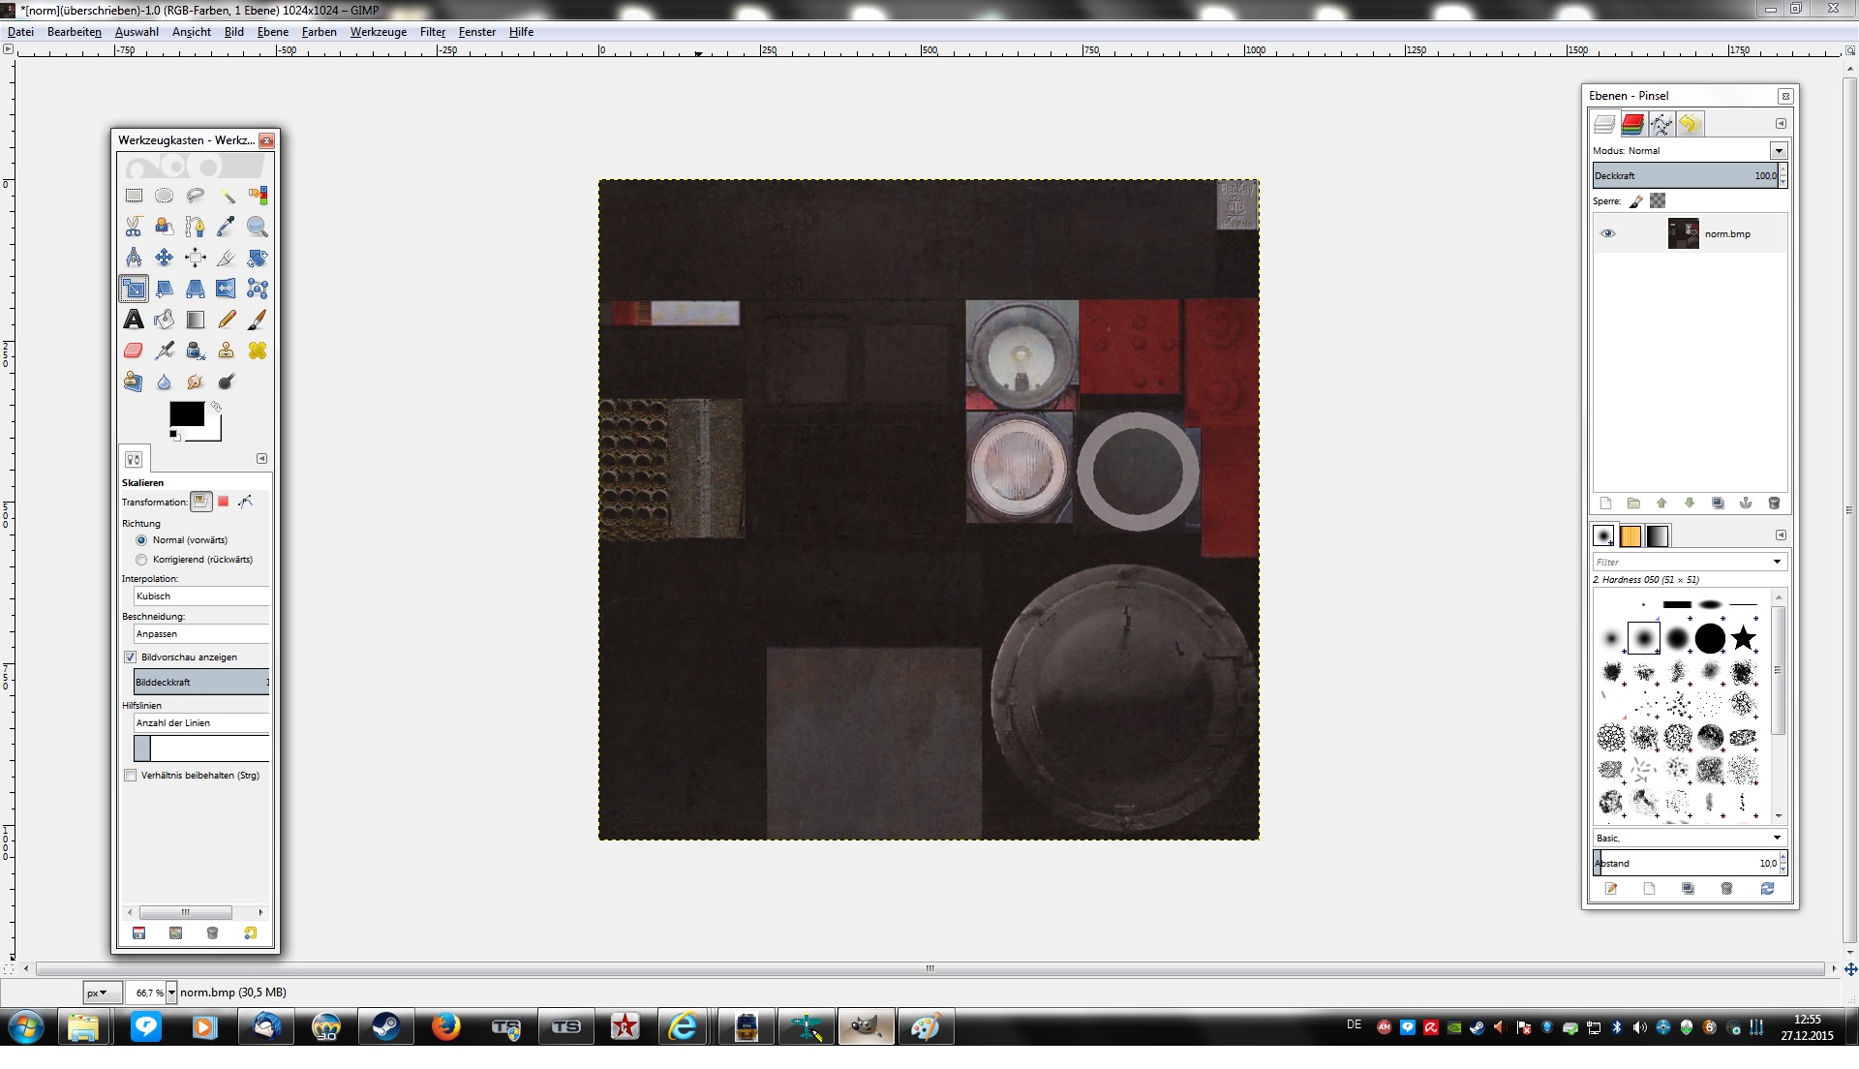This screenshot has height=1069, width=1859.
Task: Open the Basic brush tag dropdown
Action: coord(1777,838)
